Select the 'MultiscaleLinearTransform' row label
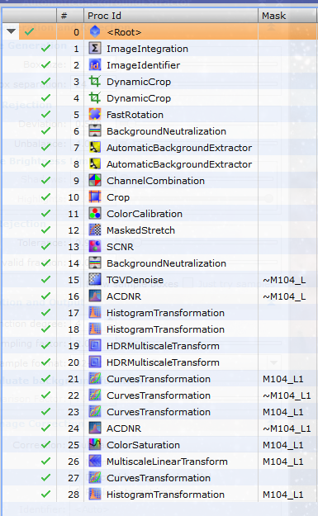 tap(167, 462)
